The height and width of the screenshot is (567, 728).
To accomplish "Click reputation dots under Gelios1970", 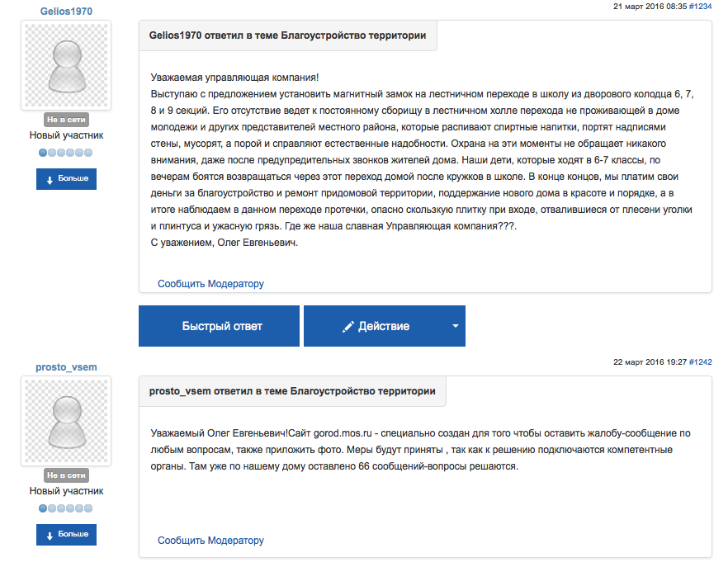I will 66,153.
